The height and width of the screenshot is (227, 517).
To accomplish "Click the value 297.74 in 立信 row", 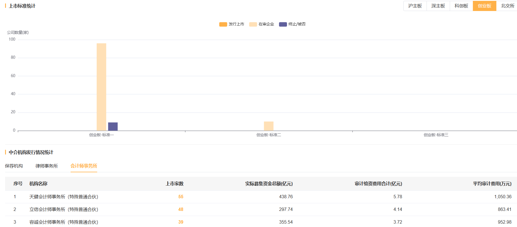I will (286, 210).
